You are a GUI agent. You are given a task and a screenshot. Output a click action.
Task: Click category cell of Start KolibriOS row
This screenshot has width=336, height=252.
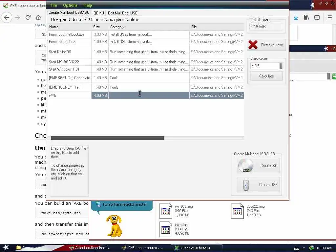[149, 52]
